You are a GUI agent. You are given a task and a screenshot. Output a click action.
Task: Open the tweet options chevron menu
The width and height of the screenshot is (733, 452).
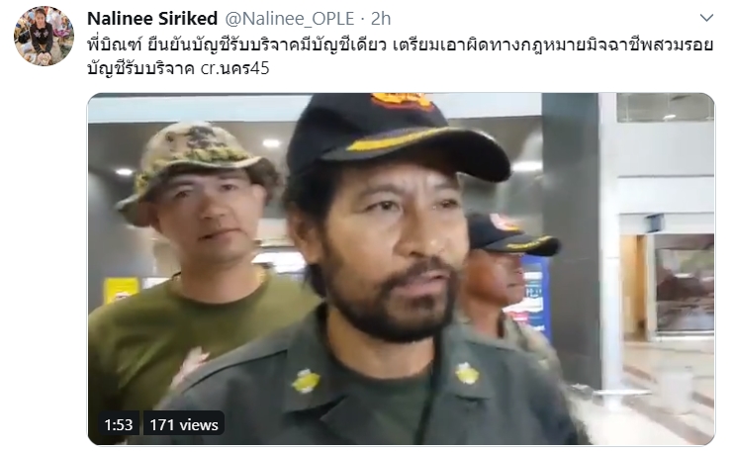706,18
